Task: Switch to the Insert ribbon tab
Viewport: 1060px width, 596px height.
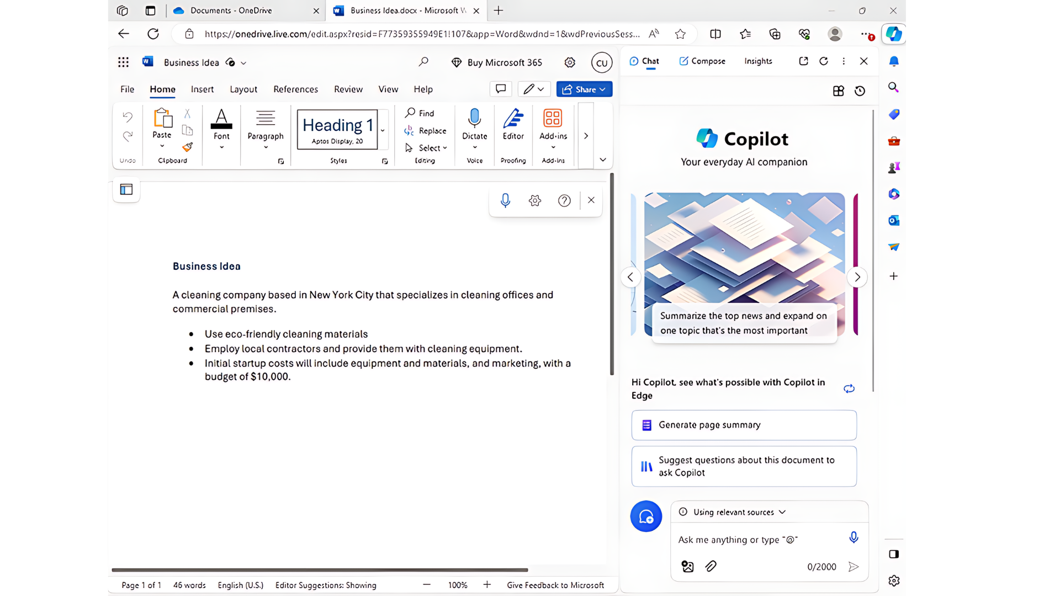Action: click(202, 89)
